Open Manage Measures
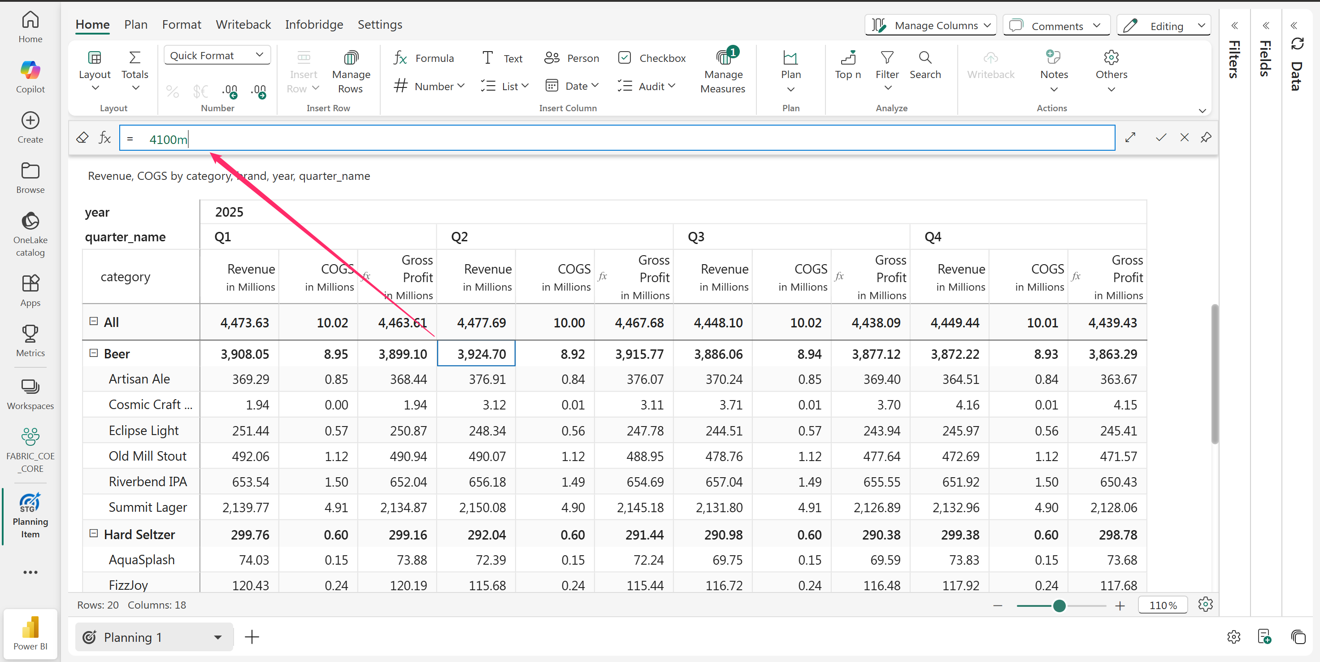The image size is (1320, 662). (x=722, y=72)
